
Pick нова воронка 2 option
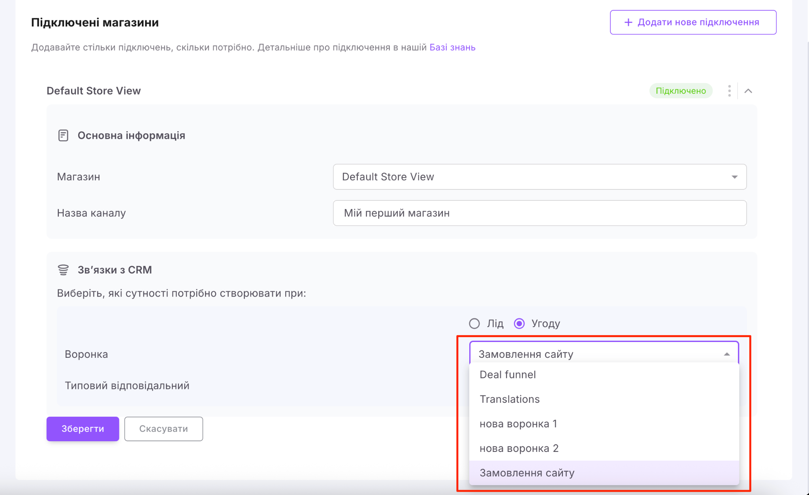[x=519, y=448]
